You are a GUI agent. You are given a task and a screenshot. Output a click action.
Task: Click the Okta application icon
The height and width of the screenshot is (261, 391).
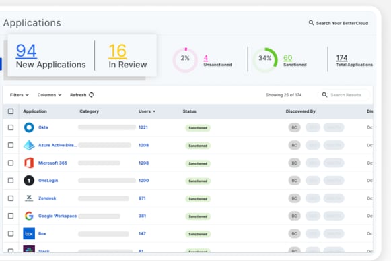[29, 127]
